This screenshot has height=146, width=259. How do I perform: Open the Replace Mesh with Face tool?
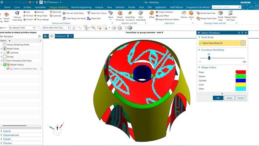(230, 16)
